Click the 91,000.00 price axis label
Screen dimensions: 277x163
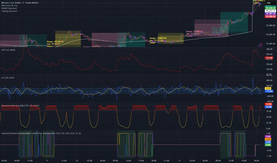[270, 44]
